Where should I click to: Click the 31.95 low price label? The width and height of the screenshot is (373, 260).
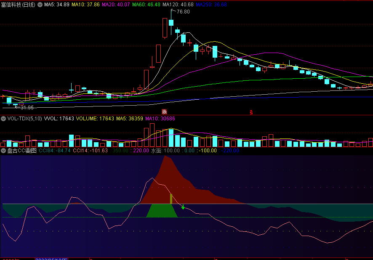(x=27, y=108)
